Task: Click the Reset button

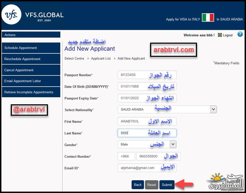Action: (151, 185)
